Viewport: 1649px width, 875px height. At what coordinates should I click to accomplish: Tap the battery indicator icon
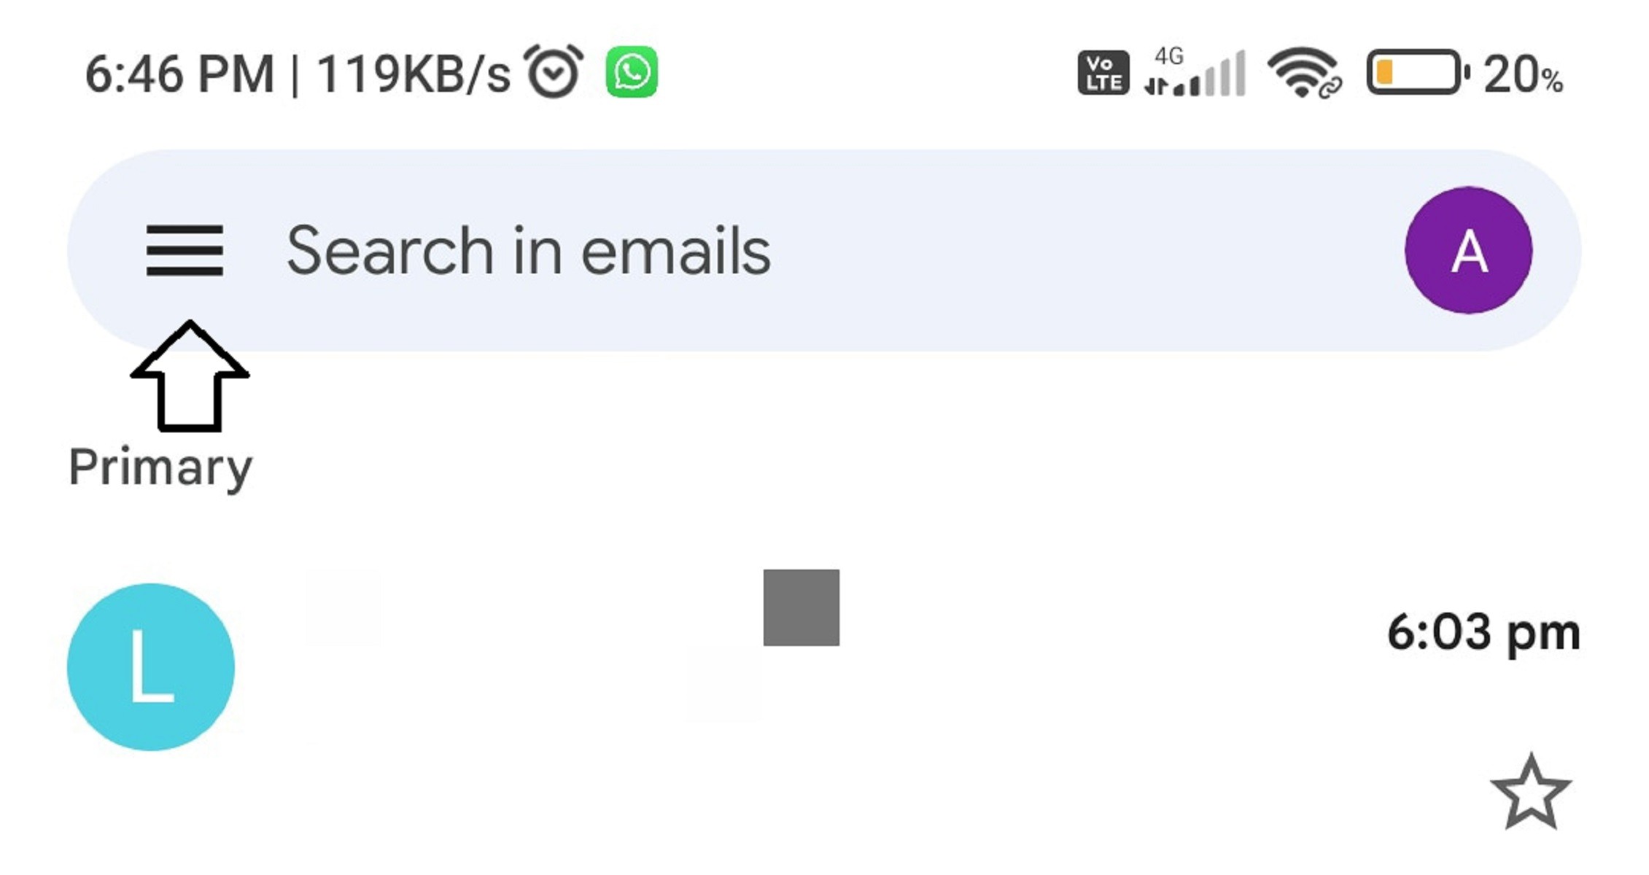1417,72
